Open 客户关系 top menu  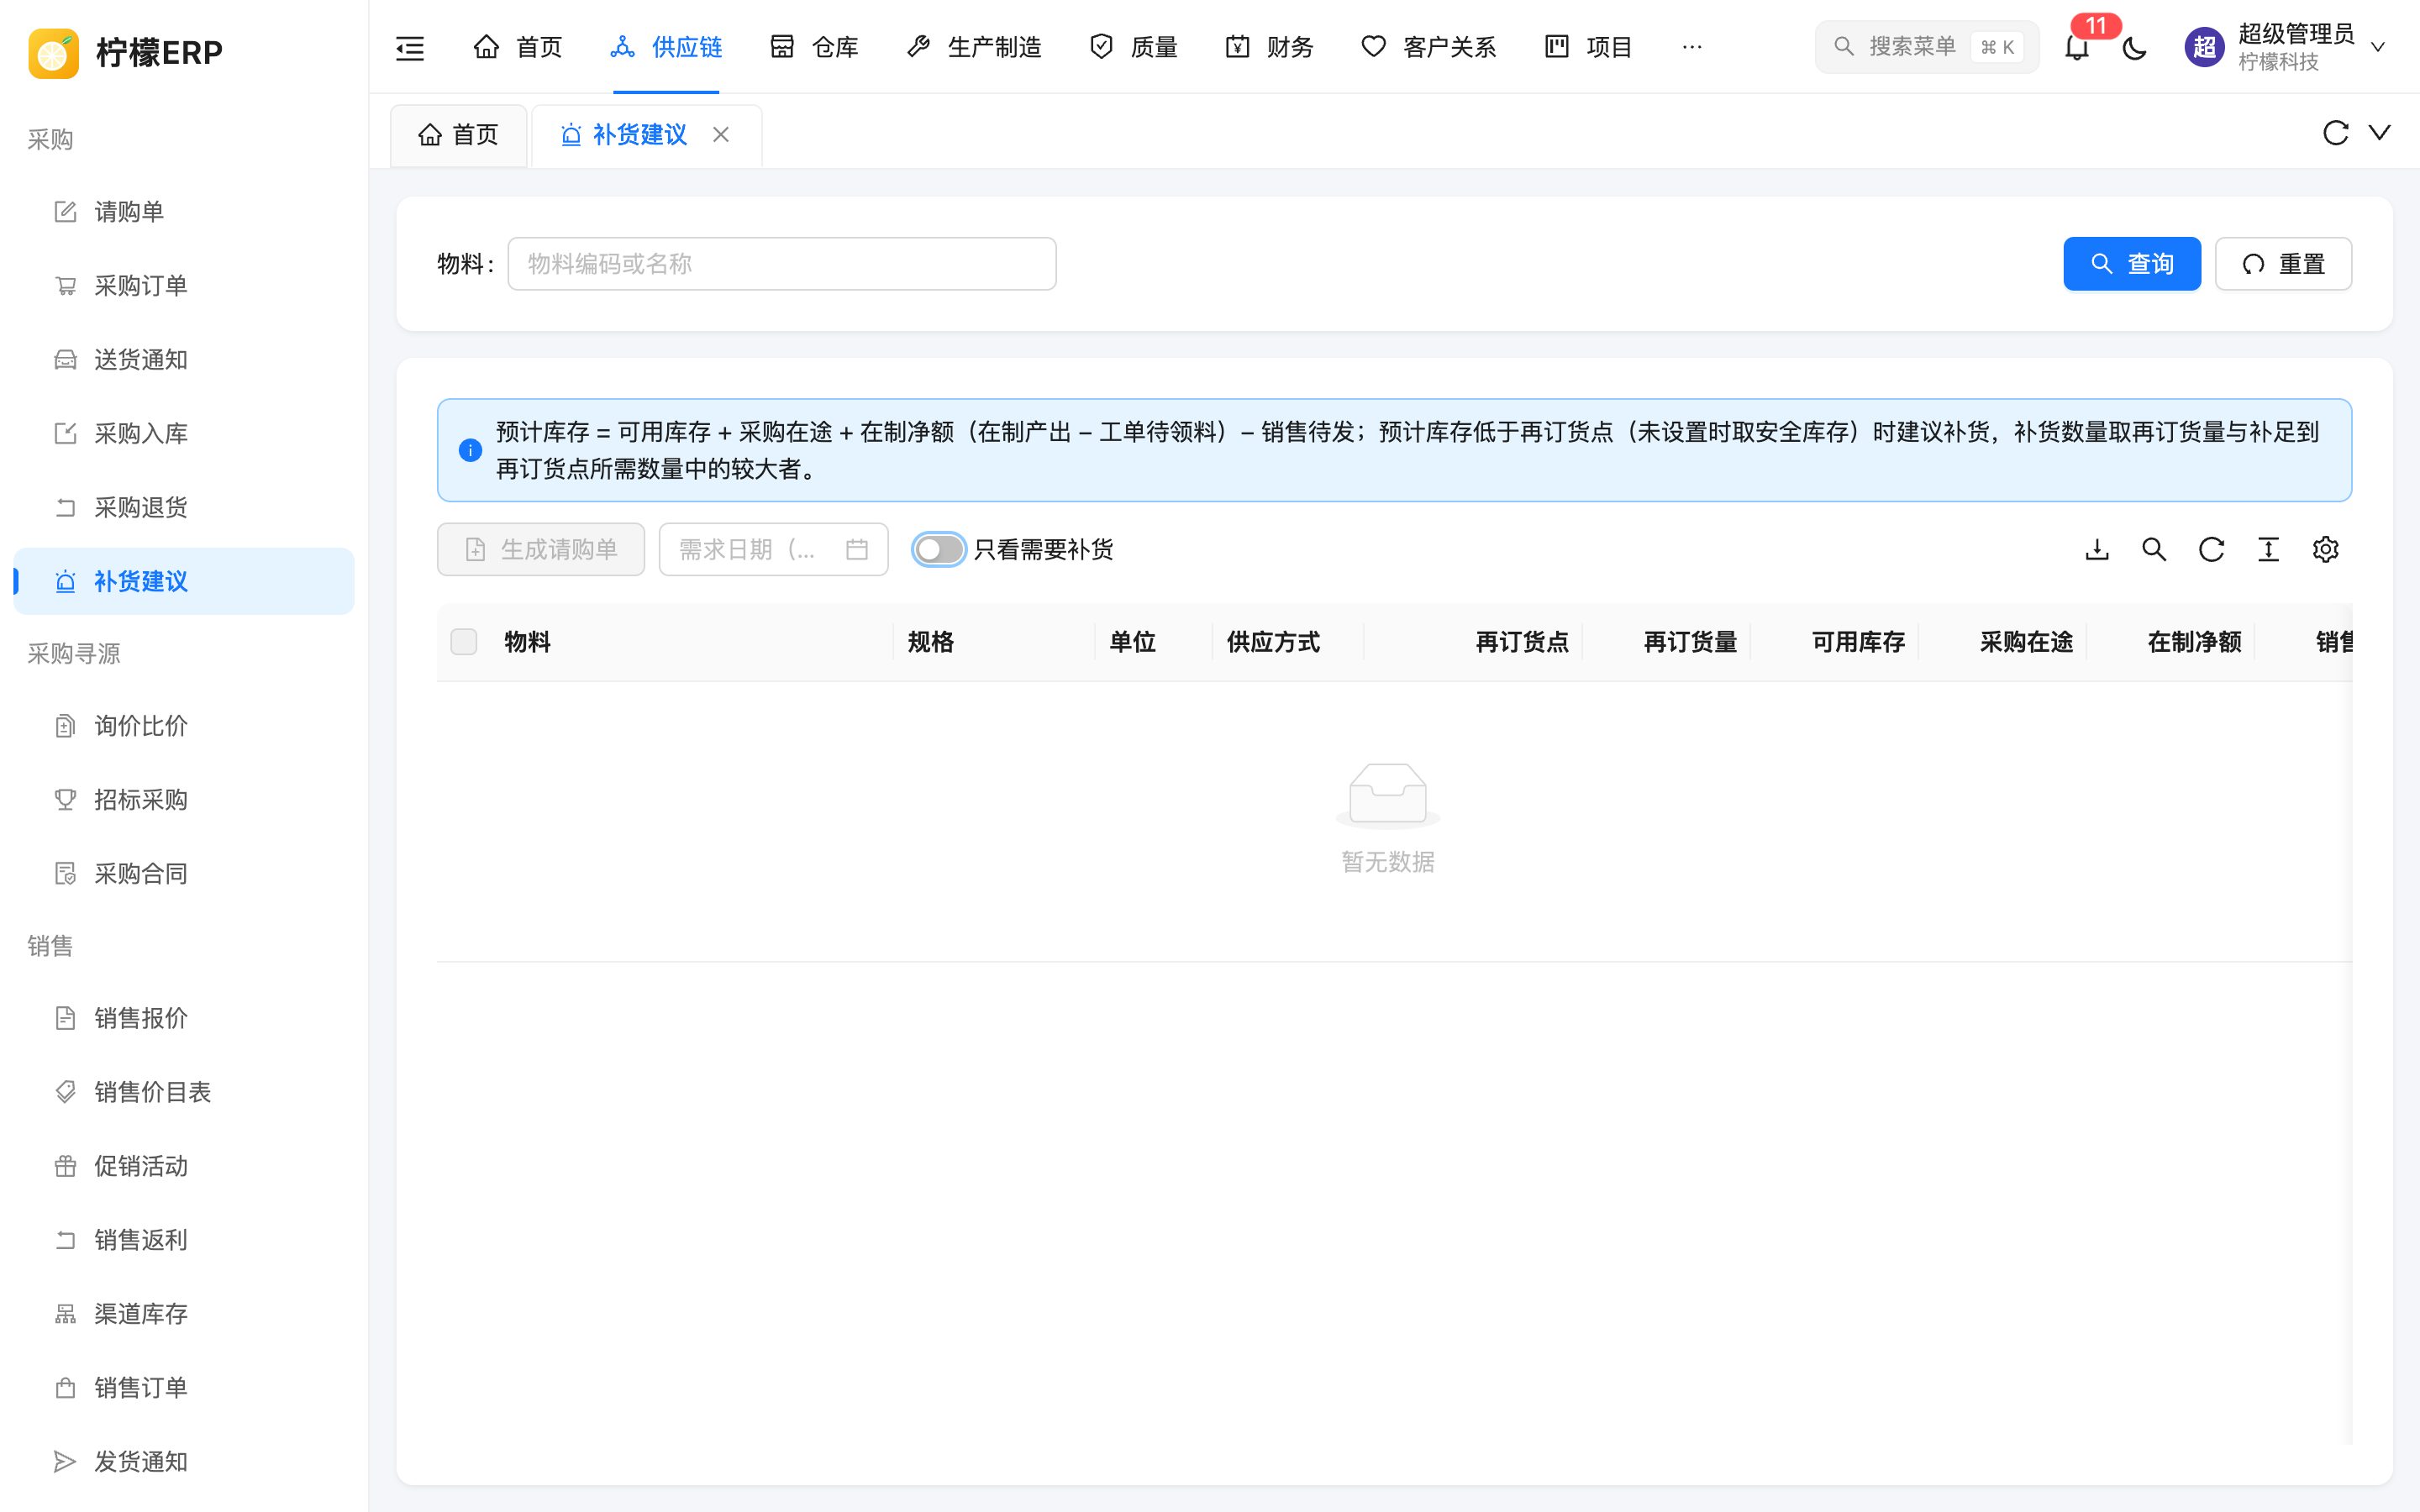[1428, 47]
